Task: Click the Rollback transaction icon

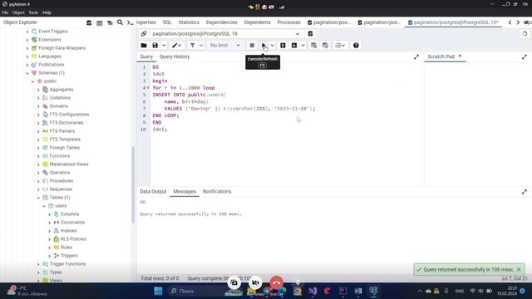Action: [x=325, y=46]
